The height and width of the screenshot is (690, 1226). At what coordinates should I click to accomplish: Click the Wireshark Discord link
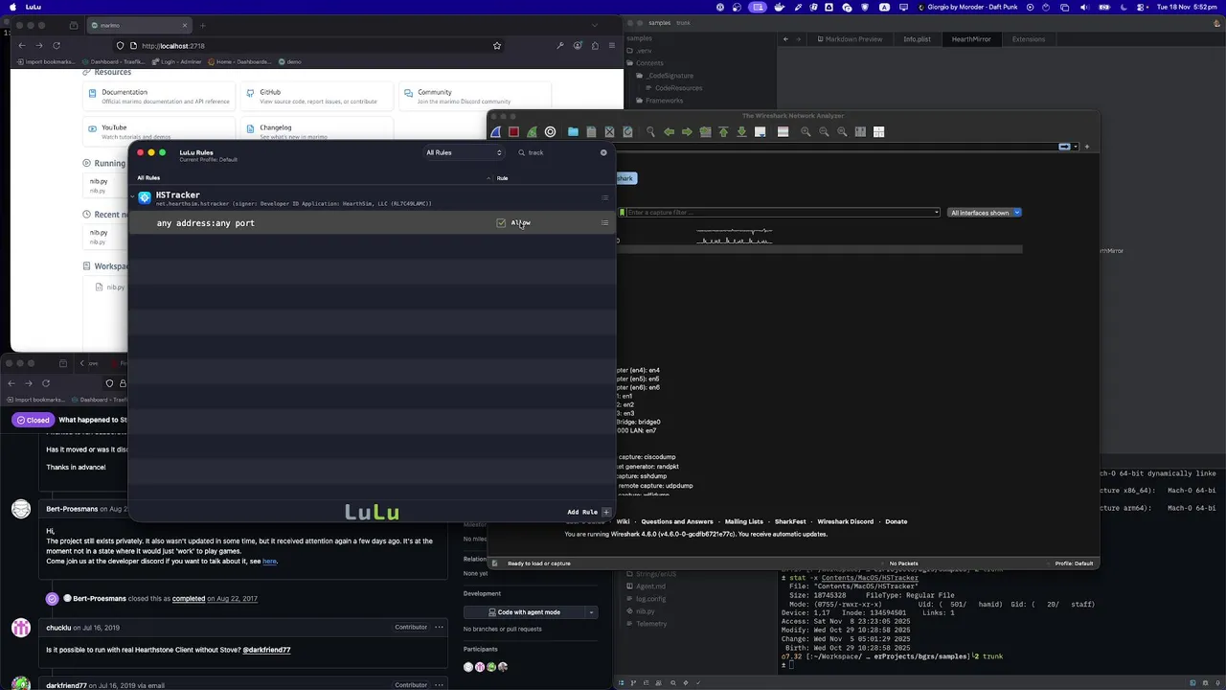tap(846, 521)
